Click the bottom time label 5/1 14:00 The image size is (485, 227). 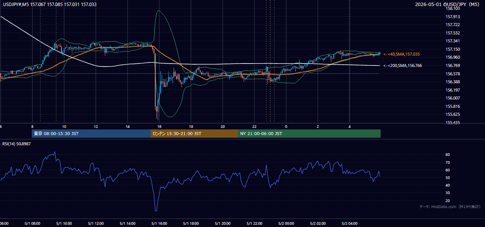click(128, 224)
